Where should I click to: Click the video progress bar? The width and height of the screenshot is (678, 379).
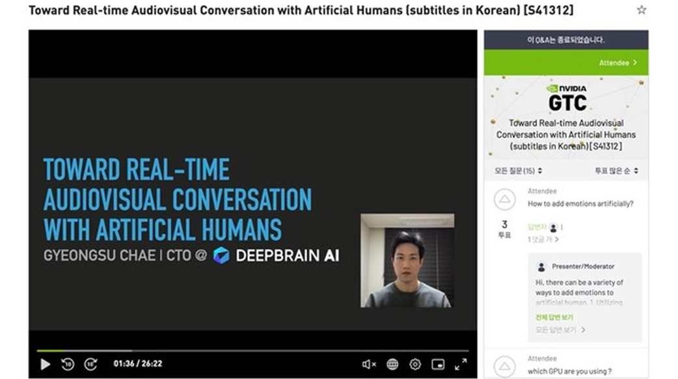click(x=253, y=350)
